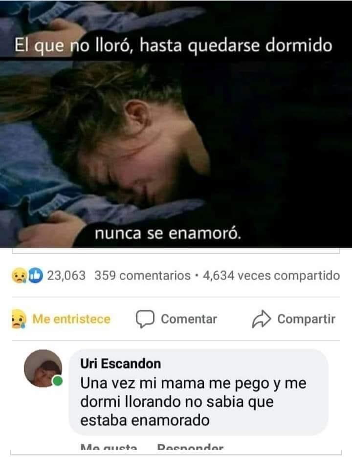Tap the Comentar button
Viewport: 352px width, 457px height.
tap(176, 319)
